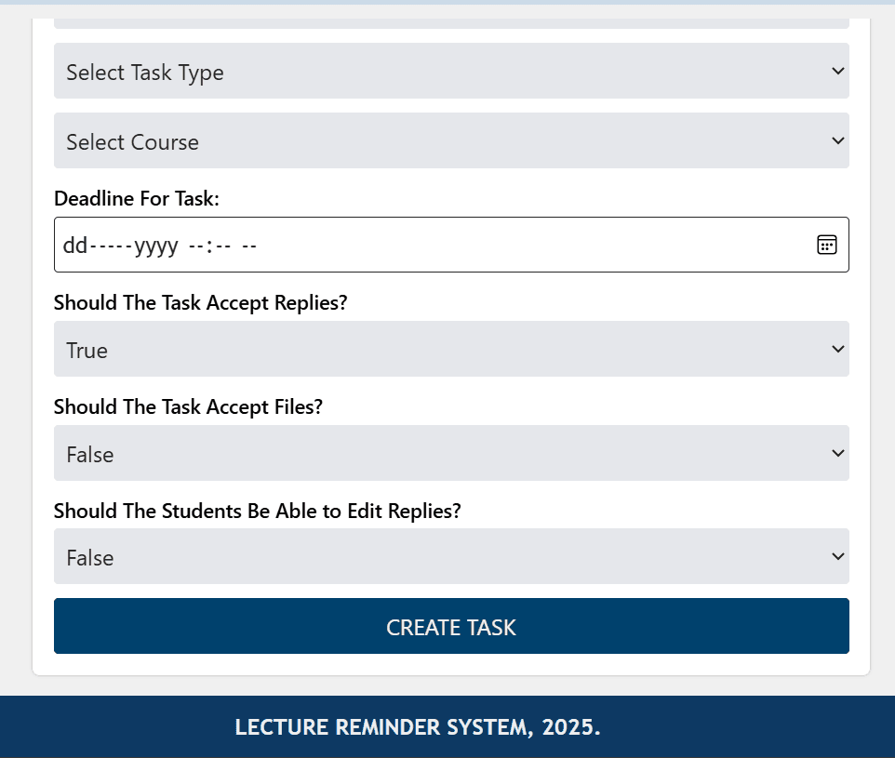895x758 pixels.
Task: Click the minutes segment of deadline time
Action: 222,246
